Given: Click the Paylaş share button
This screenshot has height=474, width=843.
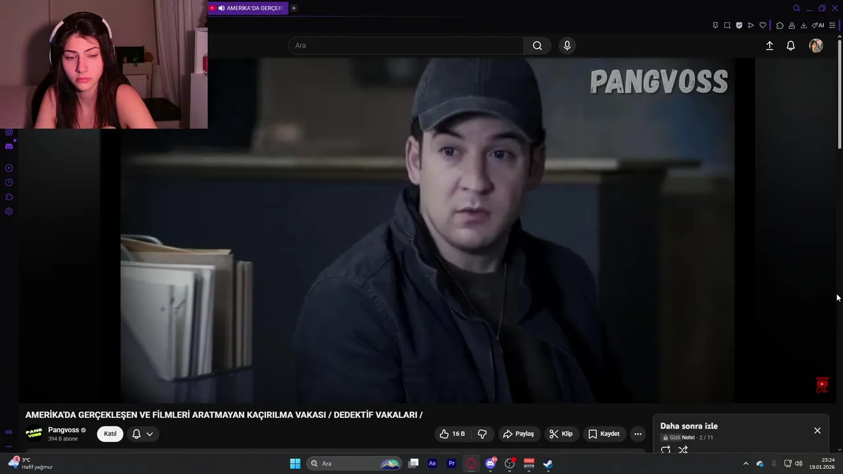Looking at the screenshot, I should click(x=518, y=434).
